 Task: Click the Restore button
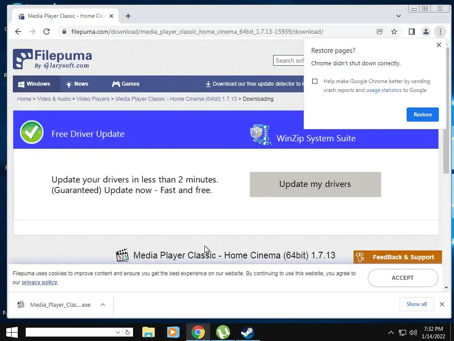423,115
